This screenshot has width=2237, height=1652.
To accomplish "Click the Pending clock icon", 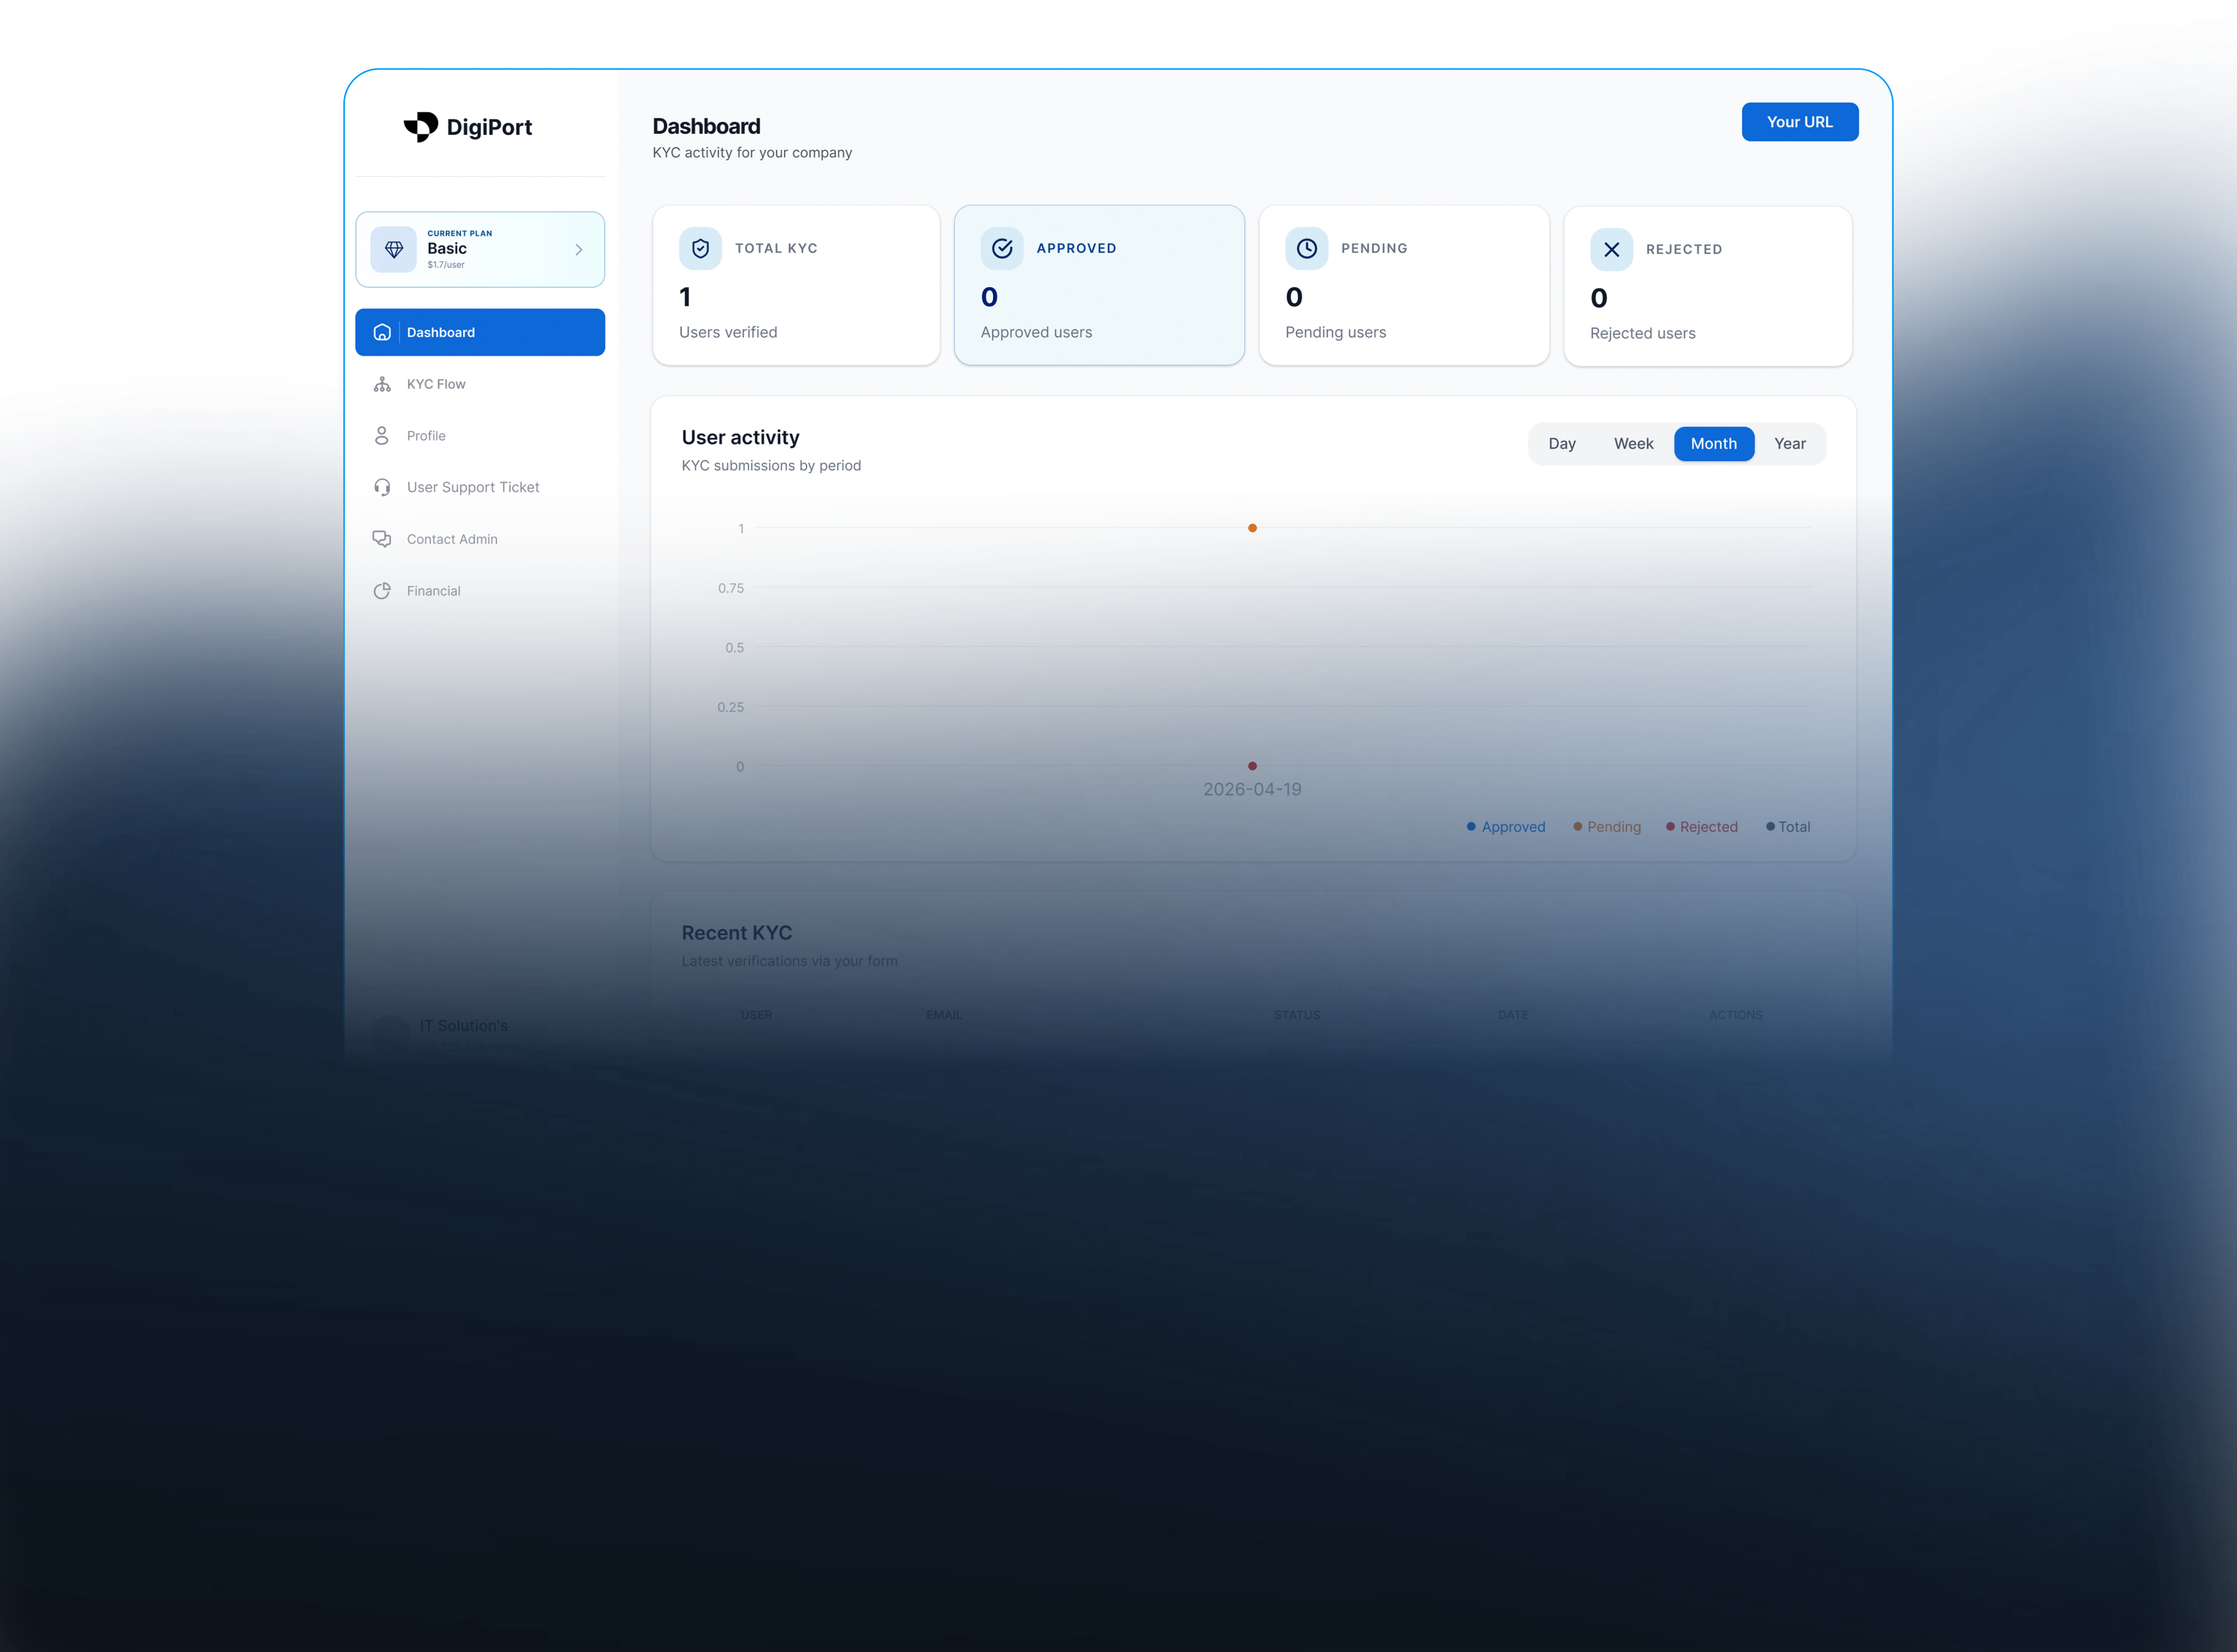I will coord(1306,248).
